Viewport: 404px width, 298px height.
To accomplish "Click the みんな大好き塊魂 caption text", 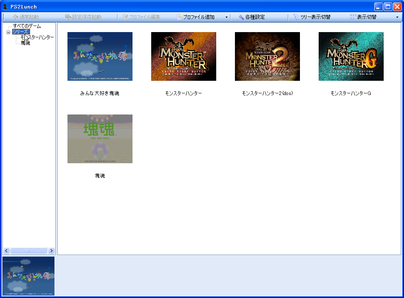I will [100, 93].
